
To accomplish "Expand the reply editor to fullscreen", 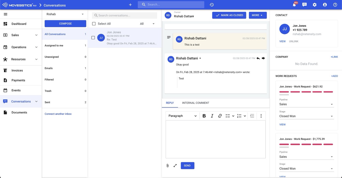I will 175,165.
